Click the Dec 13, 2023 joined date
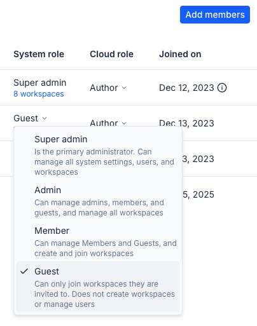This screenshot has height=326, width=257. pyautogui.click(x=186, y=123)
